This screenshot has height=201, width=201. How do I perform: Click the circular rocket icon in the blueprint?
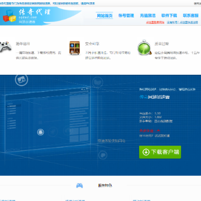point(53,132)
